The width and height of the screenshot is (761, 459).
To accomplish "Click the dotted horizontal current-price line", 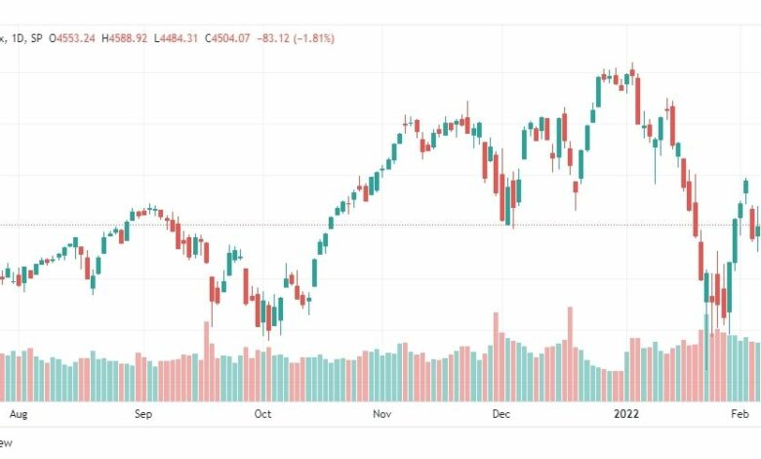I will (x=380, y=225).
